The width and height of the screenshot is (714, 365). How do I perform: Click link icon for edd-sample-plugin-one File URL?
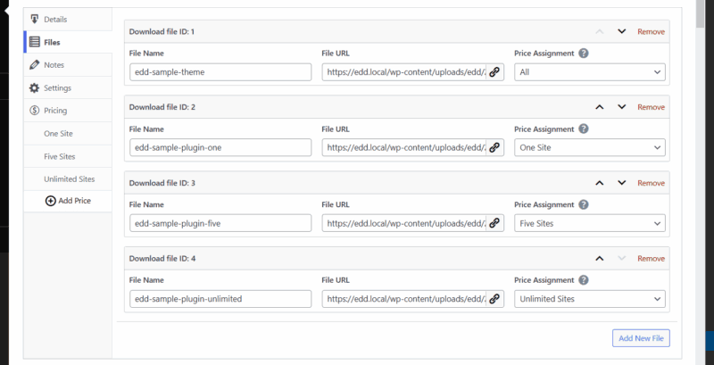494,147
